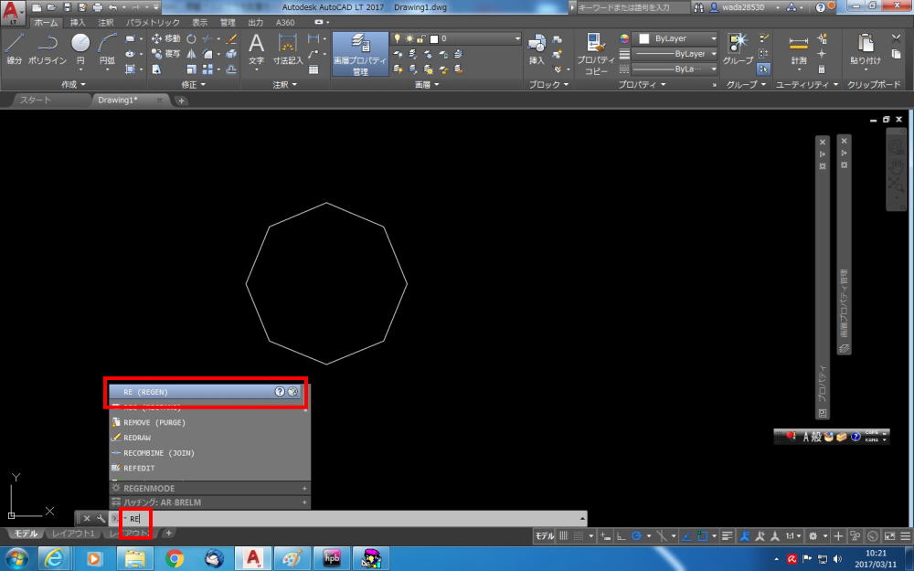Switch to the パラメトリック ribbon tab
The height and width of the screenshot is (571, 914).
[153, 23]
